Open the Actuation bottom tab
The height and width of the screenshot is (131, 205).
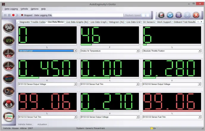click(x=42, y=124)
